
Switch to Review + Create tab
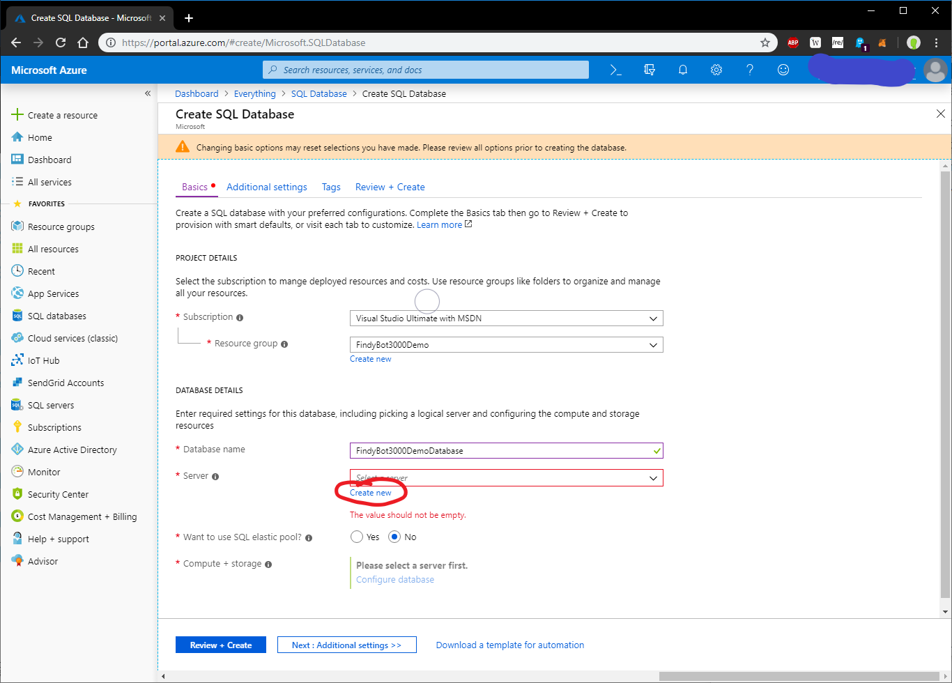(x=390, y=187)
